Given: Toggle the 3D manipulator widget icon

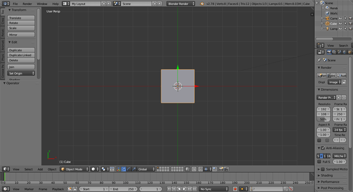Looking at the screenshot, I should 118,169.
